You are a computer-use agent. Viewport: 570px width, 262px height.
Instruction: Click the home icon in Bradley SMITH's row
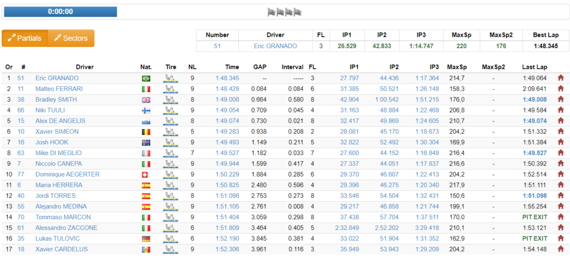click(x=561, y=99)
